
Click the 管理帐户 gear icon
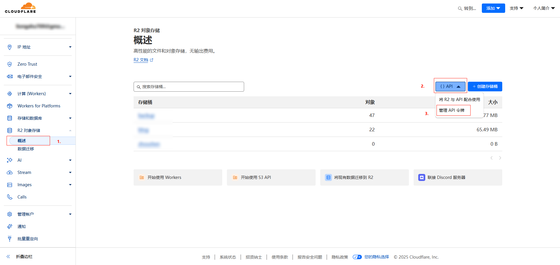pyautogui.click(x=10, y=214)
